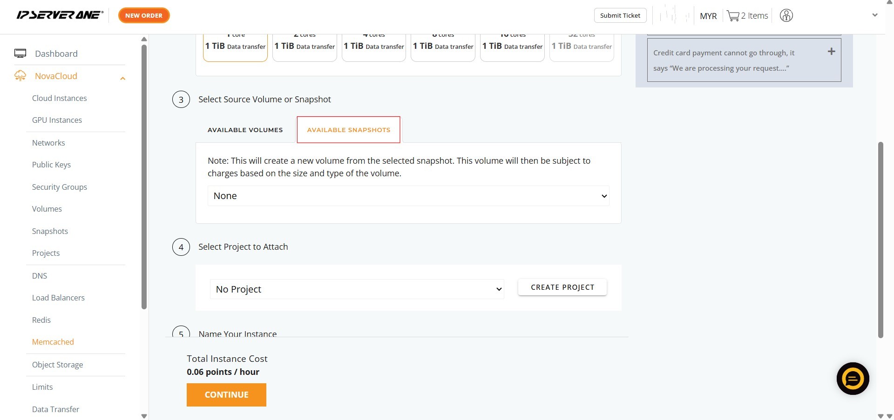
Task: Click the Dashboard monitor icon
Action: coord(20,53)
